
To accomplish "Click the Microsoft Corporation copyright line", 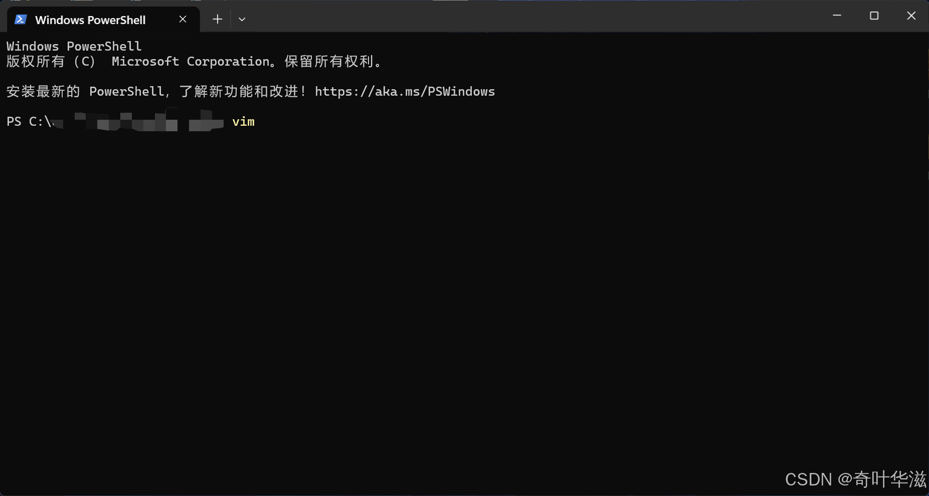I will 195,61.
